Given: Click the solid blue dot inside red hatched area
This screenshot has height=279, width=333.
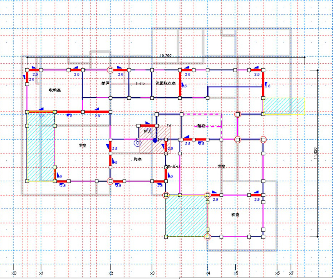Looking at the screenshot, I should click(x=155, y=140).
